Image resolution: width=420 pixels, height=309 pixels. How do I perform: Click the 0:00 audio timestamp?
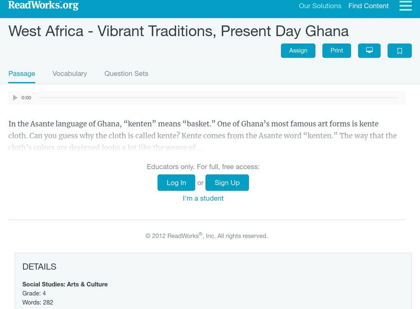pyautogui.click(x=26, y=97)
